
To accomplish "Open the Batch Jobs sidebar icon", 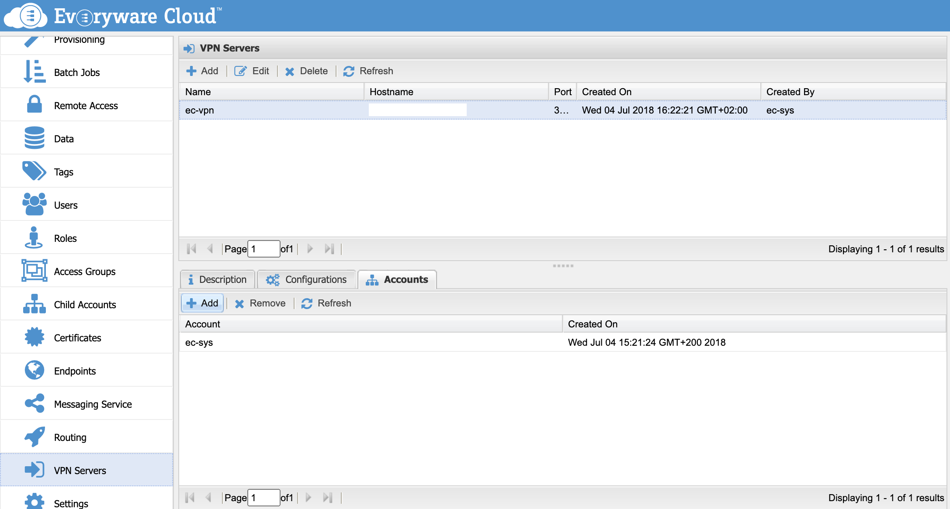I will (x=34, y=72).
